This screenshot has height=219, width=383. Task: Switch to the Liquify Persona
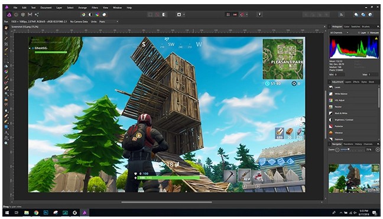pos(16,15)
